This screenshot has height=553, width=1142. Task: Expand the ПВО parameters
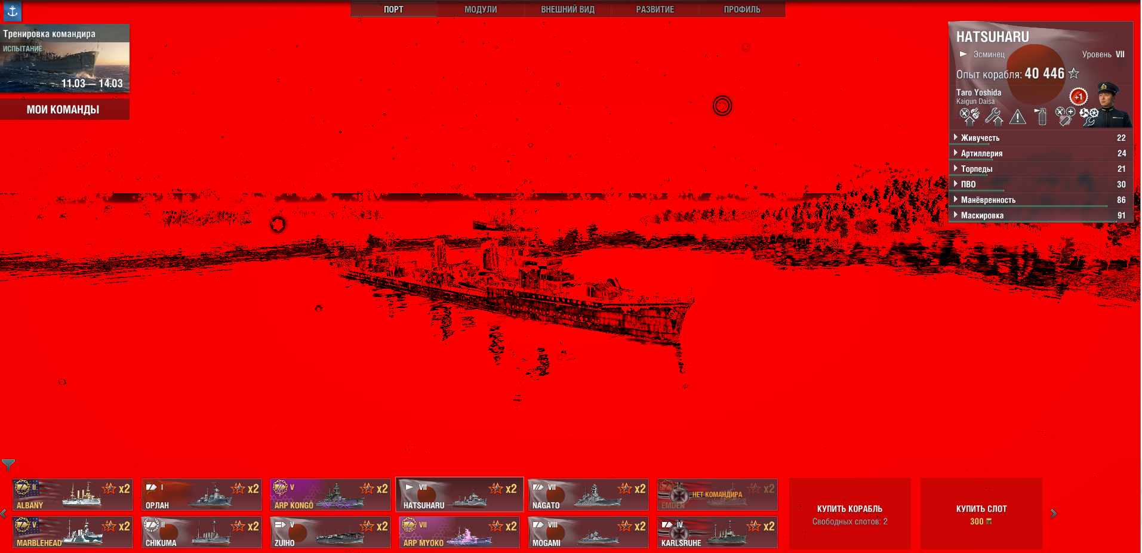1041,184
